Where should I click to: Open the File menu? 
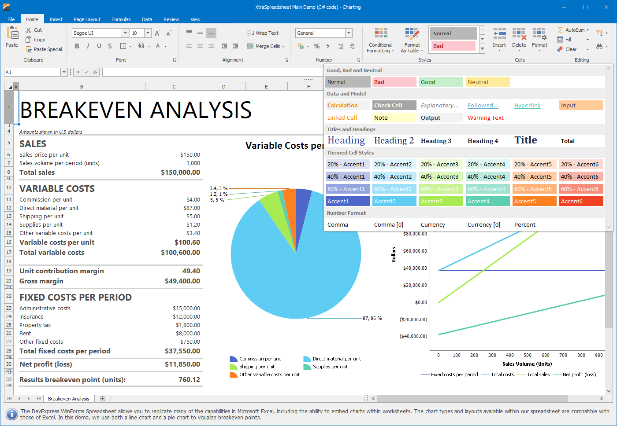pyautogui.click(x=11, y=19)
